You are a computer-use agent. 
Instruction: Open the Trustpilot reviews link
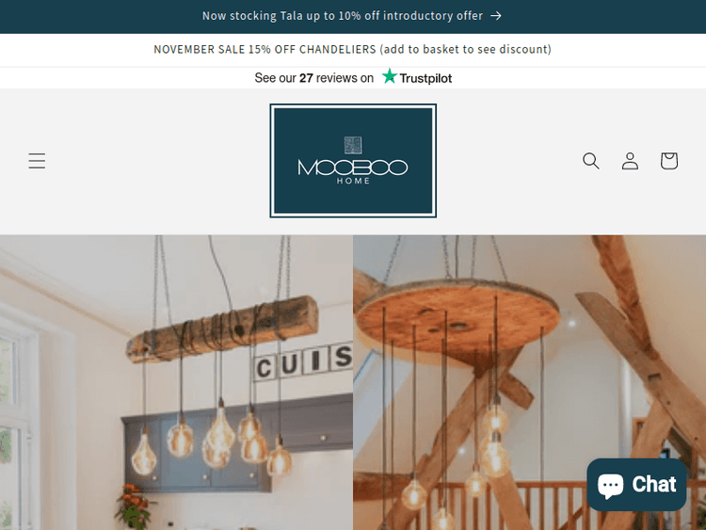coord(353,77)
